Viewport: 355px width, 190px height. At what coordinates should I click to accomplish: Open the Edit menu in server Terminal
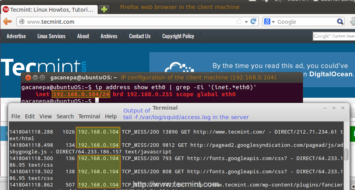[30, 116]
